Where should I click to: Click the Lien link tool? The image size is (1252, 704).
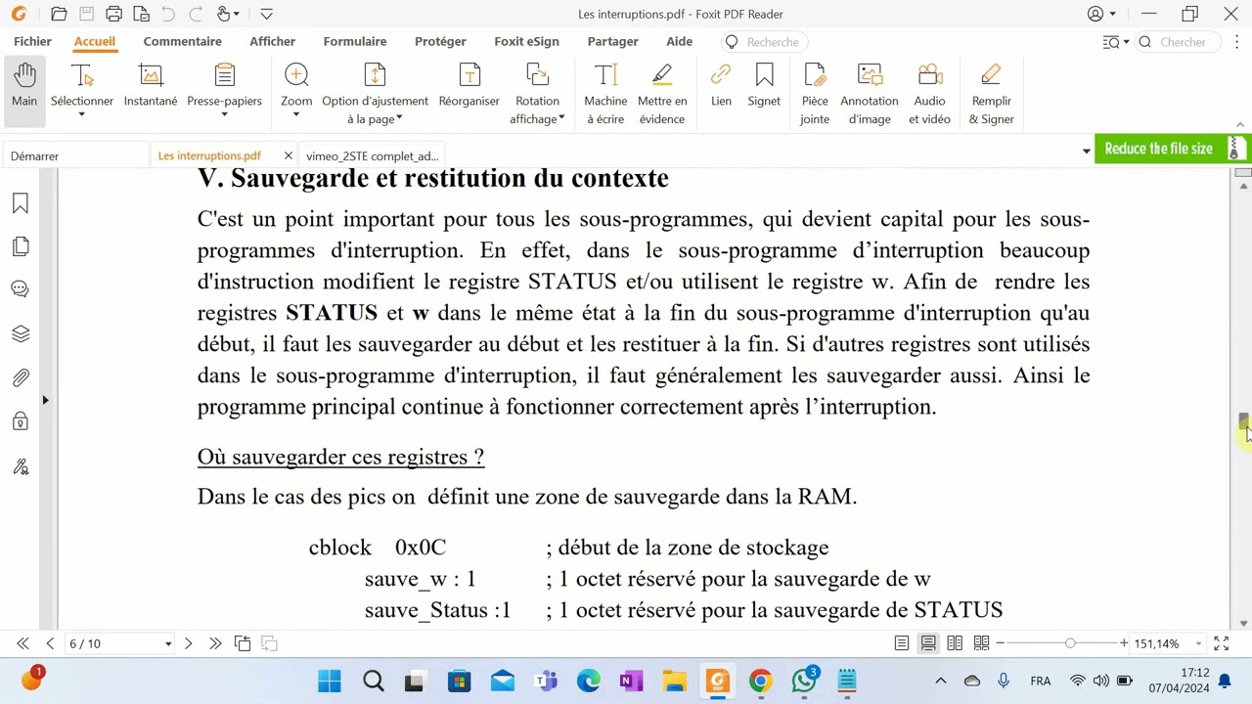click(721, 86)
